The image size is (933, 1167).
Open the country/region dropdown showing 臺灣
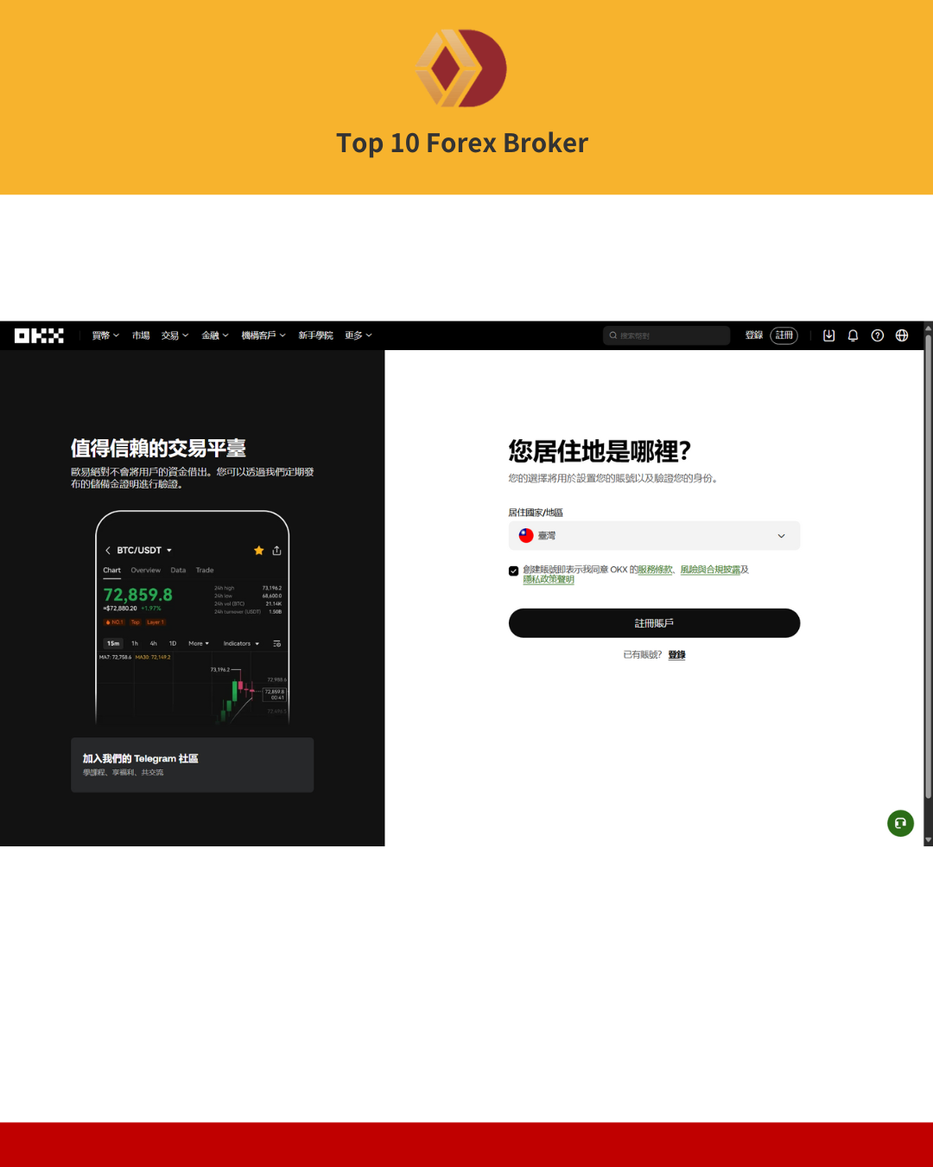[x=654, y=536]
